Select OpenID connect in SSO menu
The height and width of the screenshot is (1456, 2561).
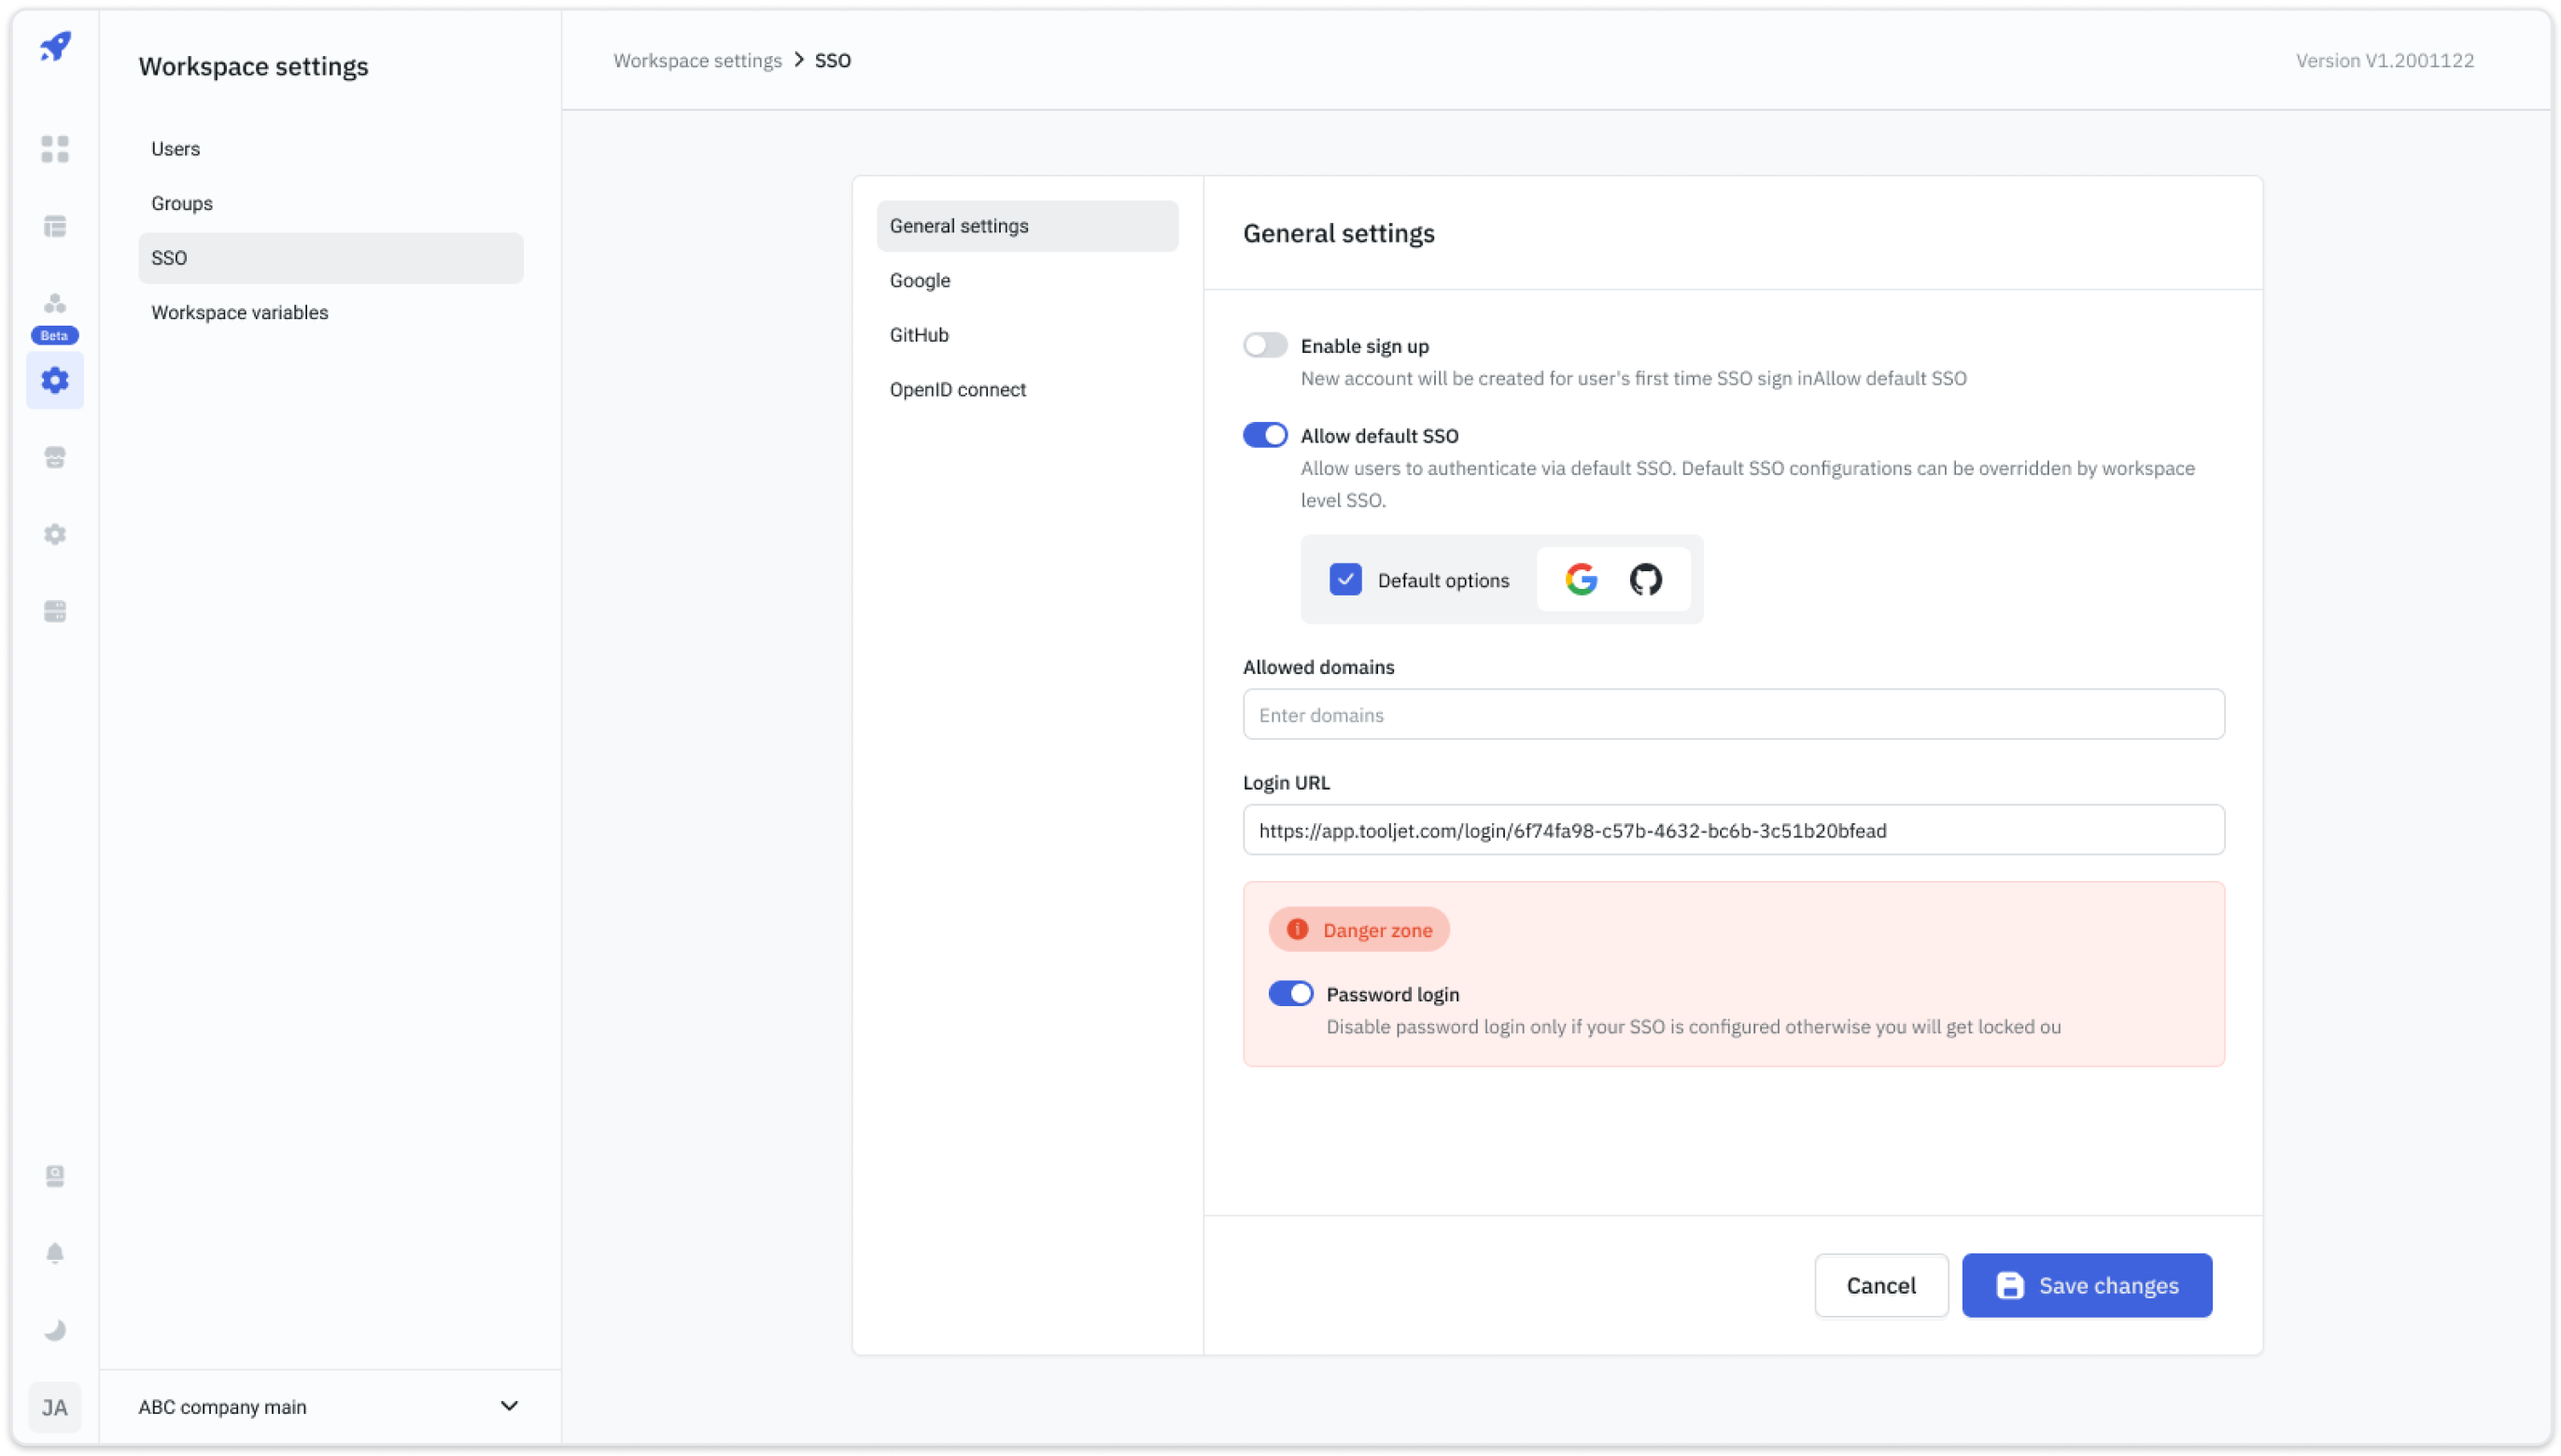click(x=957, y=390)
